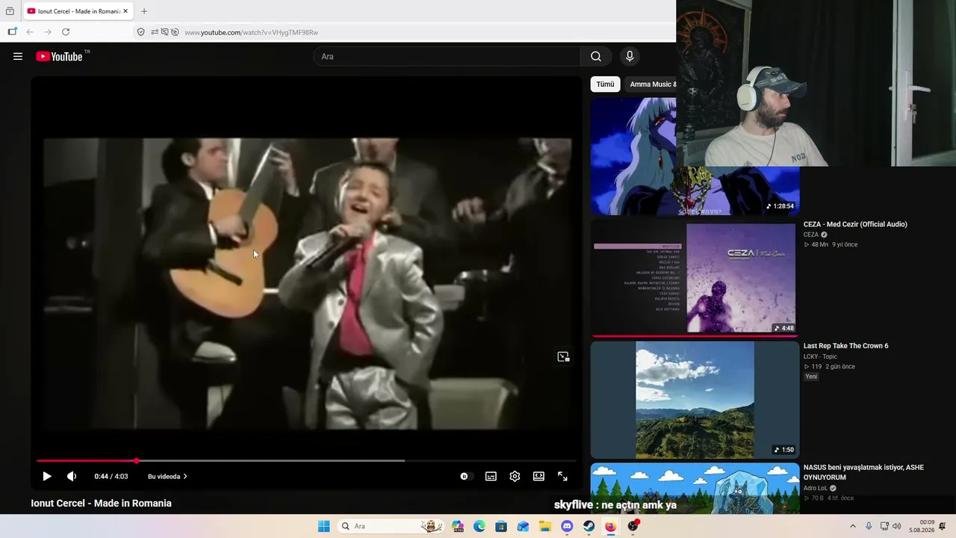Click the video frame to toggle playback
The image size is (956, 538).
coord(306,284)
